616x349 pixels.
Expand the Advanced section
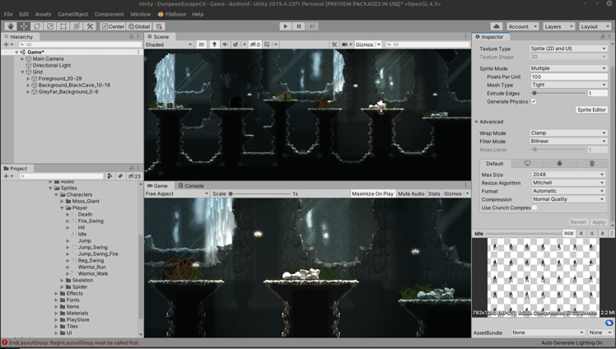(477, 122)
